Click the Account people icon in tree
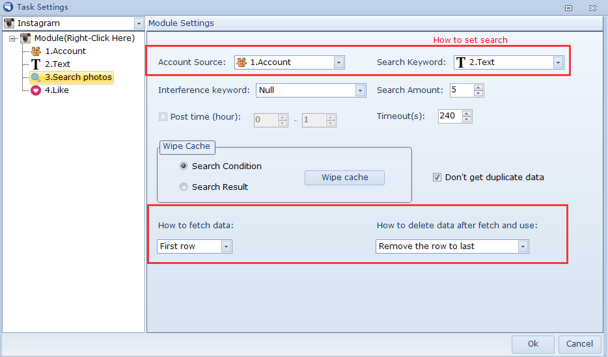This screenshot has height=357, width=608. [x=36, y=51]
